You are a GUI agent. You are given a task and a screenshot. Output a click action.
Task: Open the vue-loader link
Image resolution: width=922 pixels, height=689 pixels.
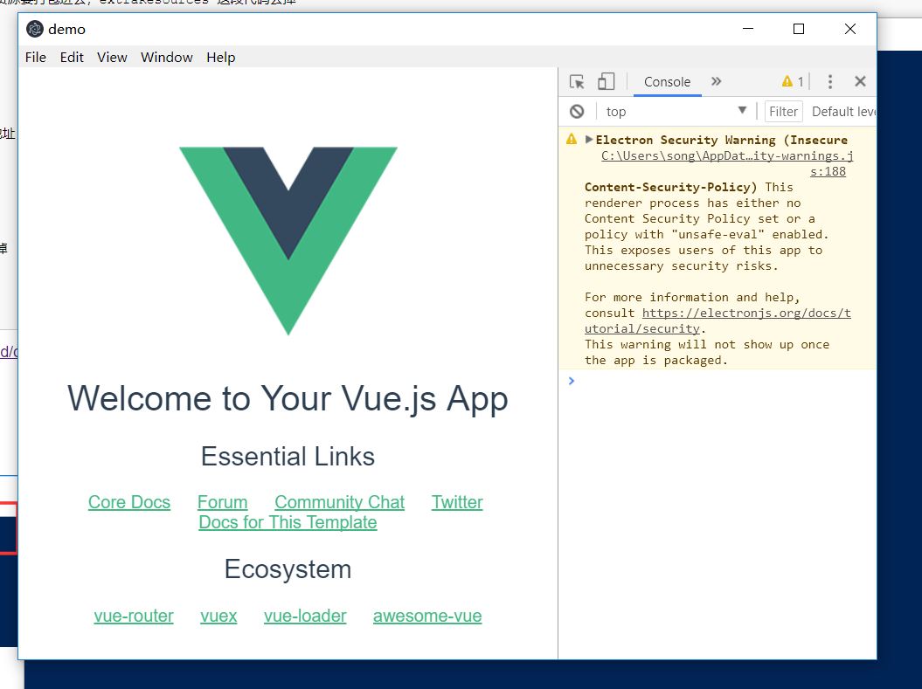click(x=305, y=616)
